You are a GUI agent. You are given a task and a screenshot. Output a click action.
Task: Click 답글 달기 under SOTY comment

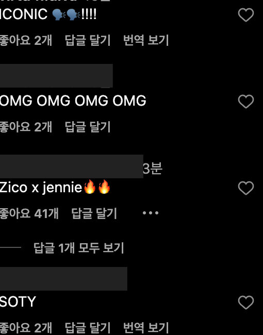pos(88,328)
